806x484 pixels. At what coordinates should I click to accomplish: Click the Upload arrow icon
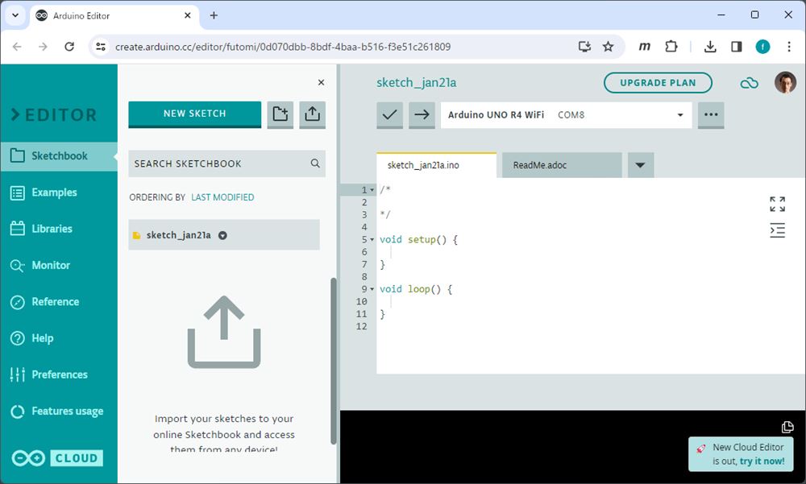pos(421,115)
